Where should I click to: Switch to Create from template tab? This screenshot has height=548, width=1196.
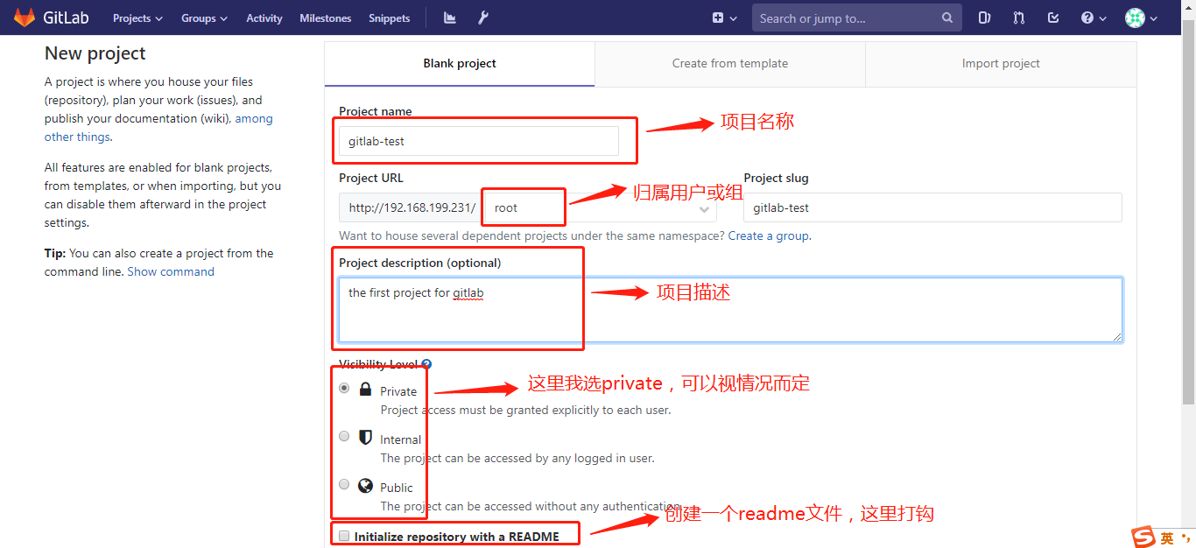click(730, 64)
